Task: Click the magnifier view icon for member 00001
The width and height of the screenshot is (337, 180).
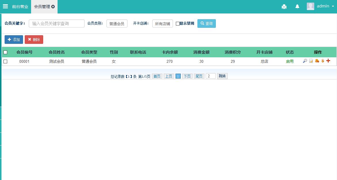Action: (x=305, y=61)
